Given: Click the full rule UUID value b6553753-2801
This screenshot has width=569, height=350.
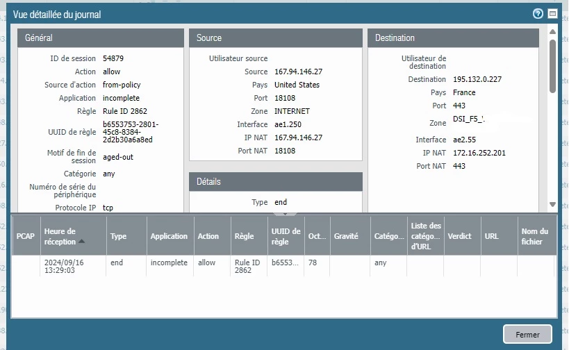Looking at the screenshot, I should point(131,132).
